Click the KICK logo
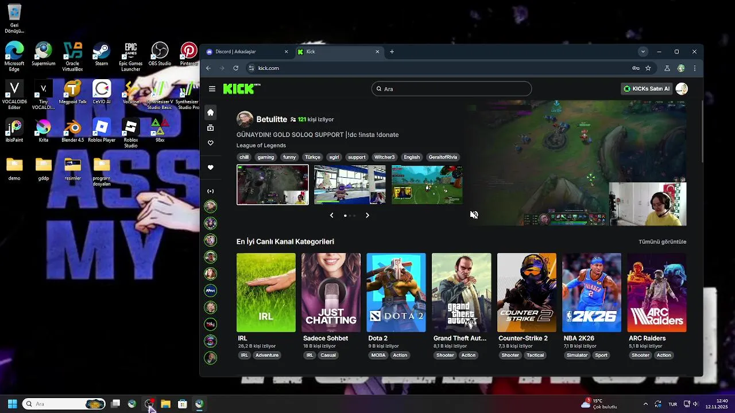735x413 pixels. [x=242, y=89]
